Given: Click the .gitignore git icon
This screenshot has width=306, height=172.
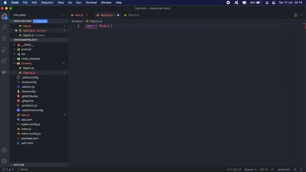Looking at the screenshot, I should 18,101.
